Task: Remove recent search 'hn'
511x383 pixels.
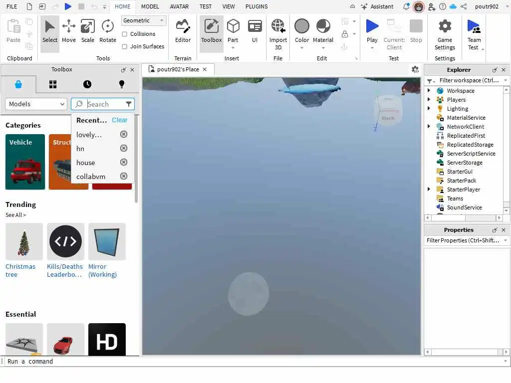Action: (x=124, y=148)
